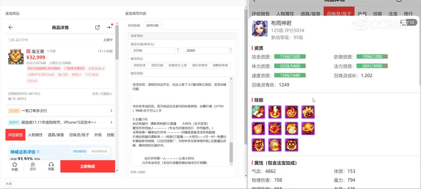Click the 体力资质 5228/5400 progress bar
This screenshot has height=189, width=421.
point(290,66)
